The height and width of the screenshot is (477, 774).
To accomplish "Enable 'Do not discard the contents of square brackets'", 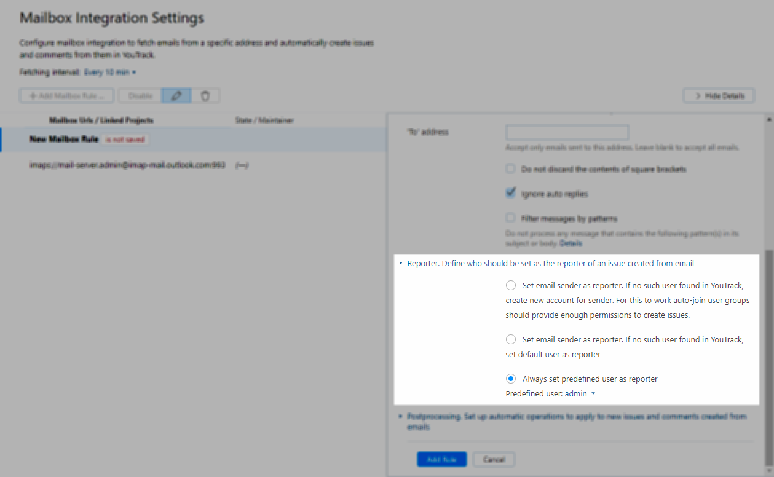I will click(510, 168).
